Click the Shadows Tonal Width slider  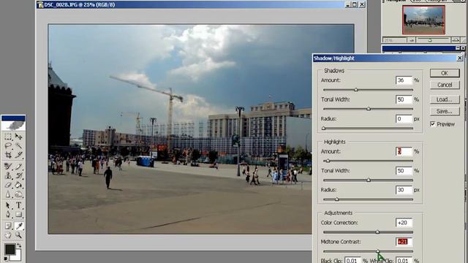(x=368, y=109)
